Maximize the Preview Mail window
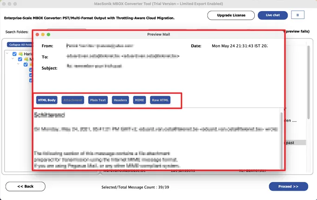The width and height of the screenshot is (317, 200). pos(49,34)
